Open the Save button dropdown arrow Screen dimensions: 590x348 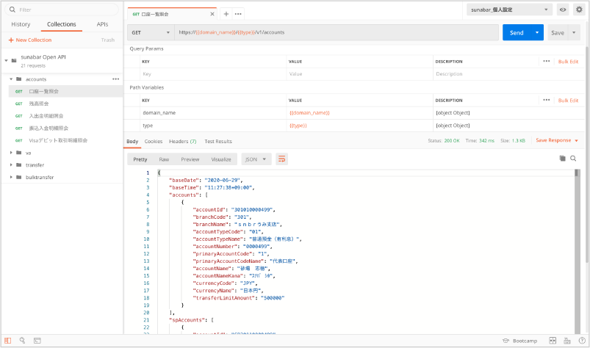tap(574, 33)
